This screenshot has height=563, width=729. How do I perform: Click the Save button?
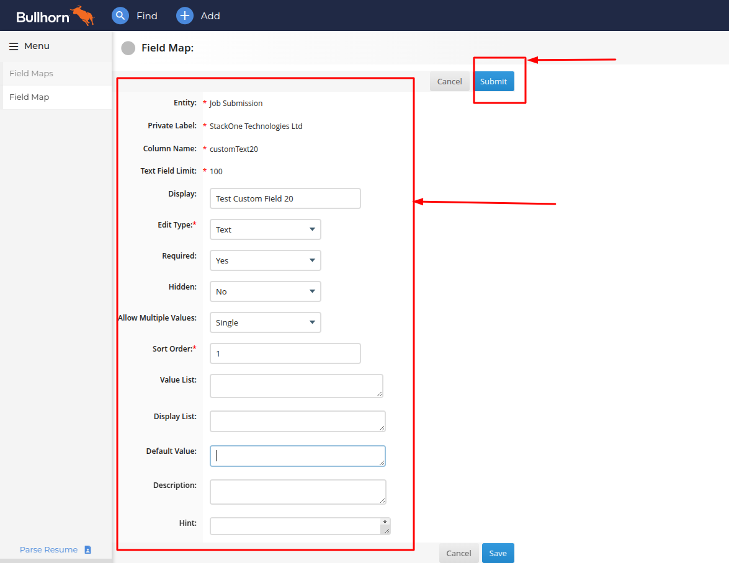(498, 553)
